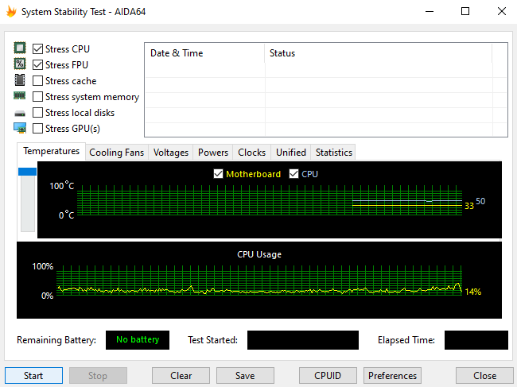Switch to the Powers tab

pyautogui.click(x=213, y=153)
